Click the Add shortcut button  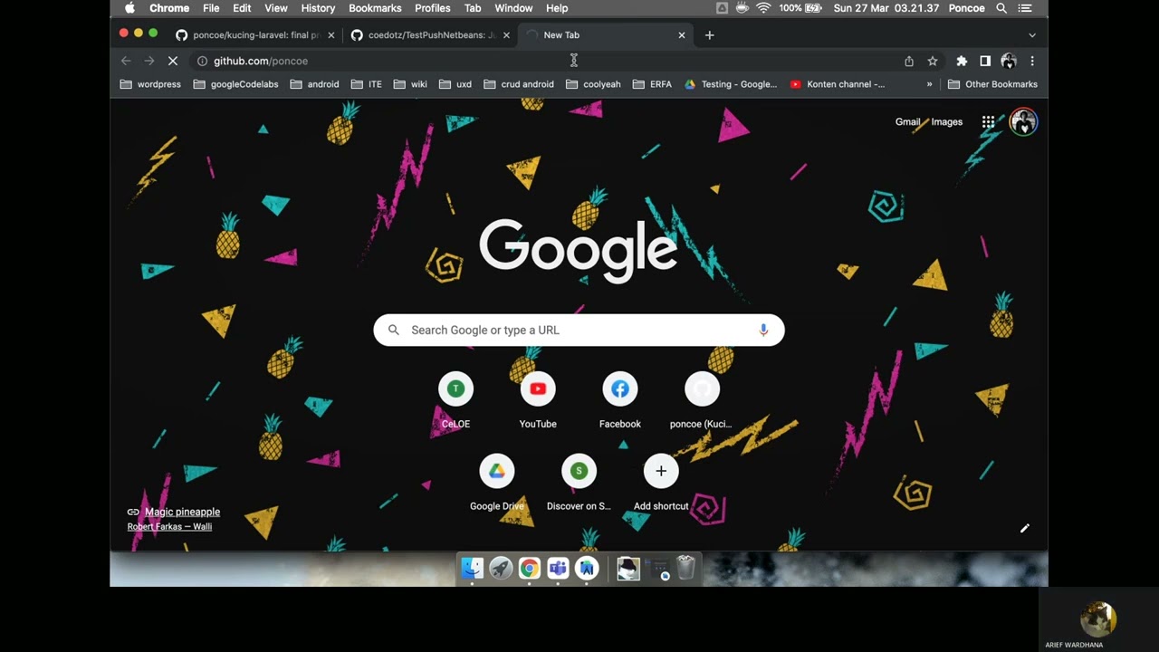click(661, 484)
